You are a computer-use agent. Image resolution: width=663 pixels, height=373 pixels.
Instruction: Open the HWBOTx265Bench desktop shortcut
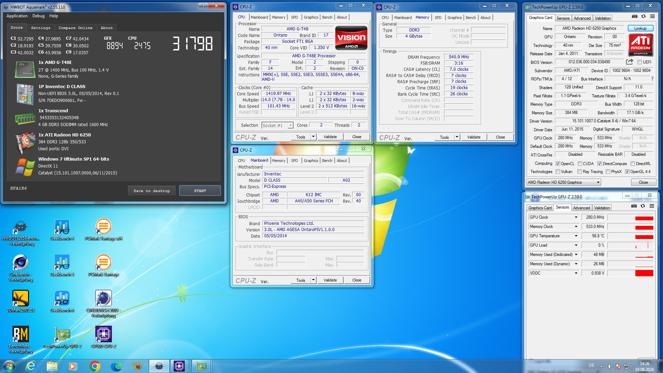21,232
